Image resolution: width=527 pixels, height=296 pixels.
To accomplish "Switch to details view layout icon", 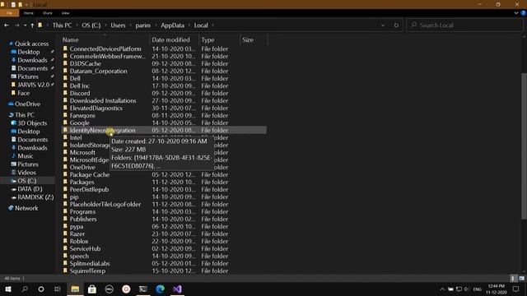I will pyautogui.click(x=513, y=278).
